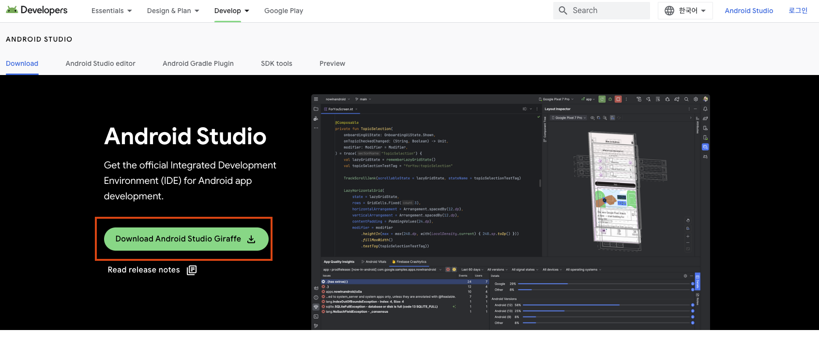Click the ANDROID STUDIO section heading

point(39,39)
